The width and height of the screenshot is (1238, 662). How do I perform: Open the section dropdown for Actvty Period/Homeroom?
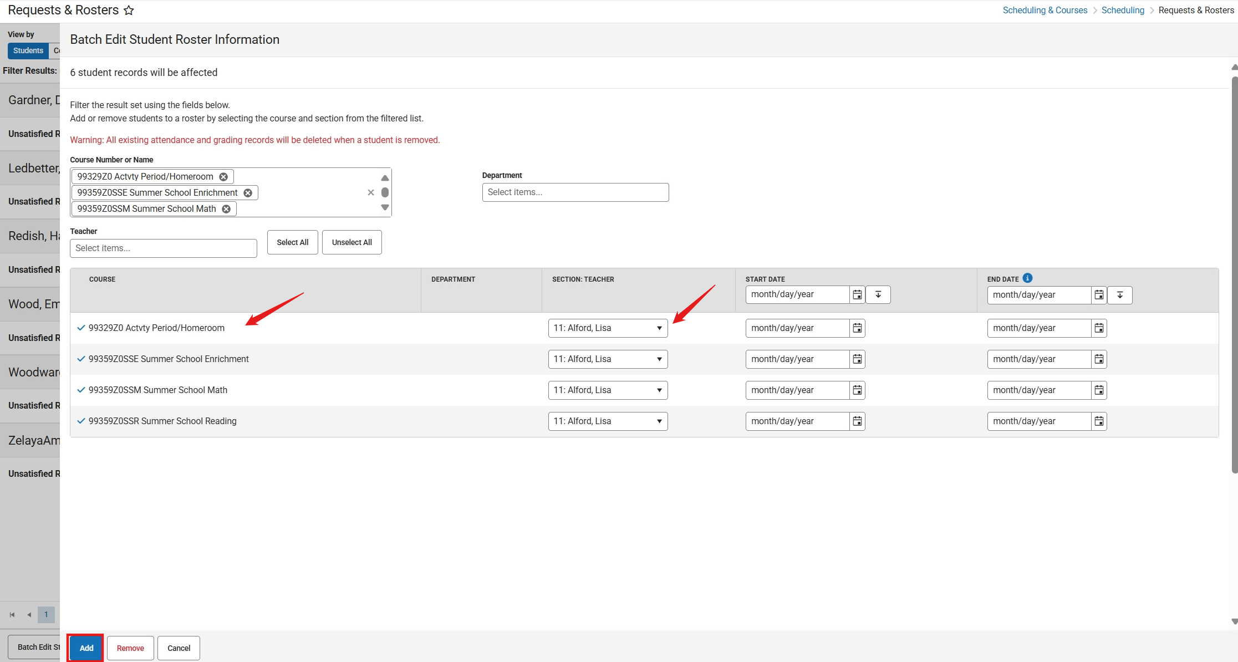coord(608,328)
